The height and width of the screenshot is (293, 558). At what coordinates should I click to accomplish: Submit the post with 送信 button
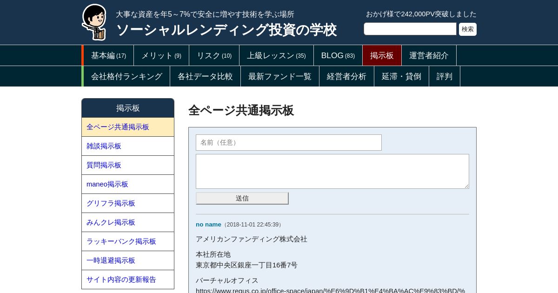242,198
